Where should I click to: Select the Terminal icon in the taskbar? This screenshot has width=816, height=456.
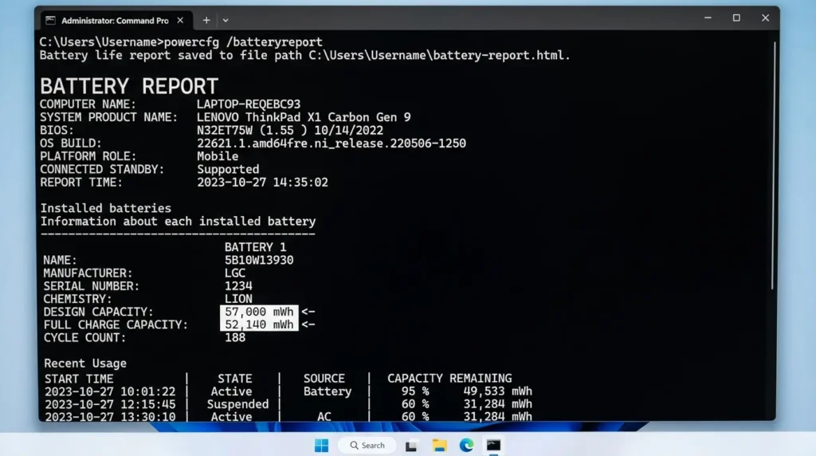(x=493, y=446)
